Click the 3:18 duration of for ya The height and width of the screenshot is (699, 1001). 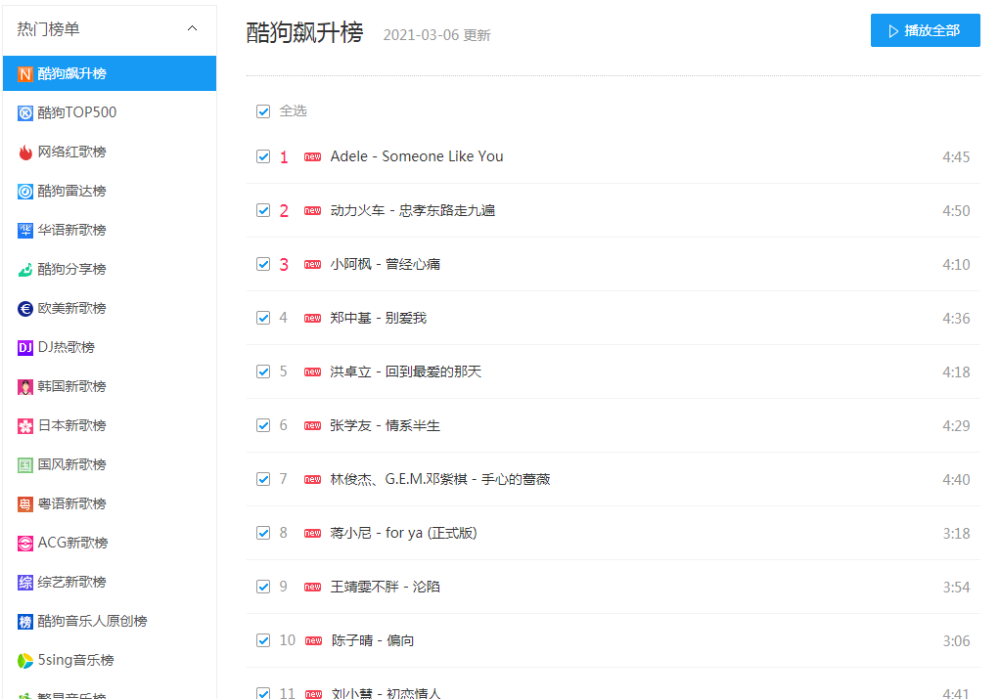pos(956,533)
